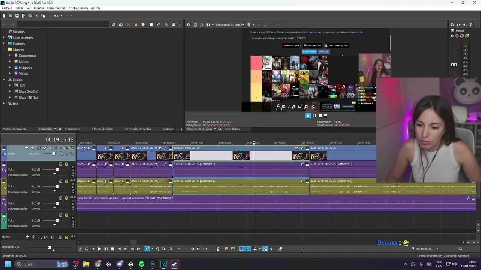The height and width of the screenshot is (270, 481).
Task: Open project properties gear in the top toolbar
Action: (x=30, y=16)
